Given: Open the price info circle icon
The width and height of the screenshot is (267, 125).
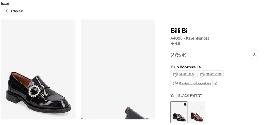Looking at the screenshot, I should 254,54.
